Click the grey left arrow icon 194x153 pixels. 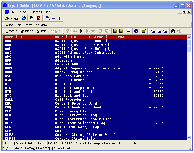[x=75, y=31]
